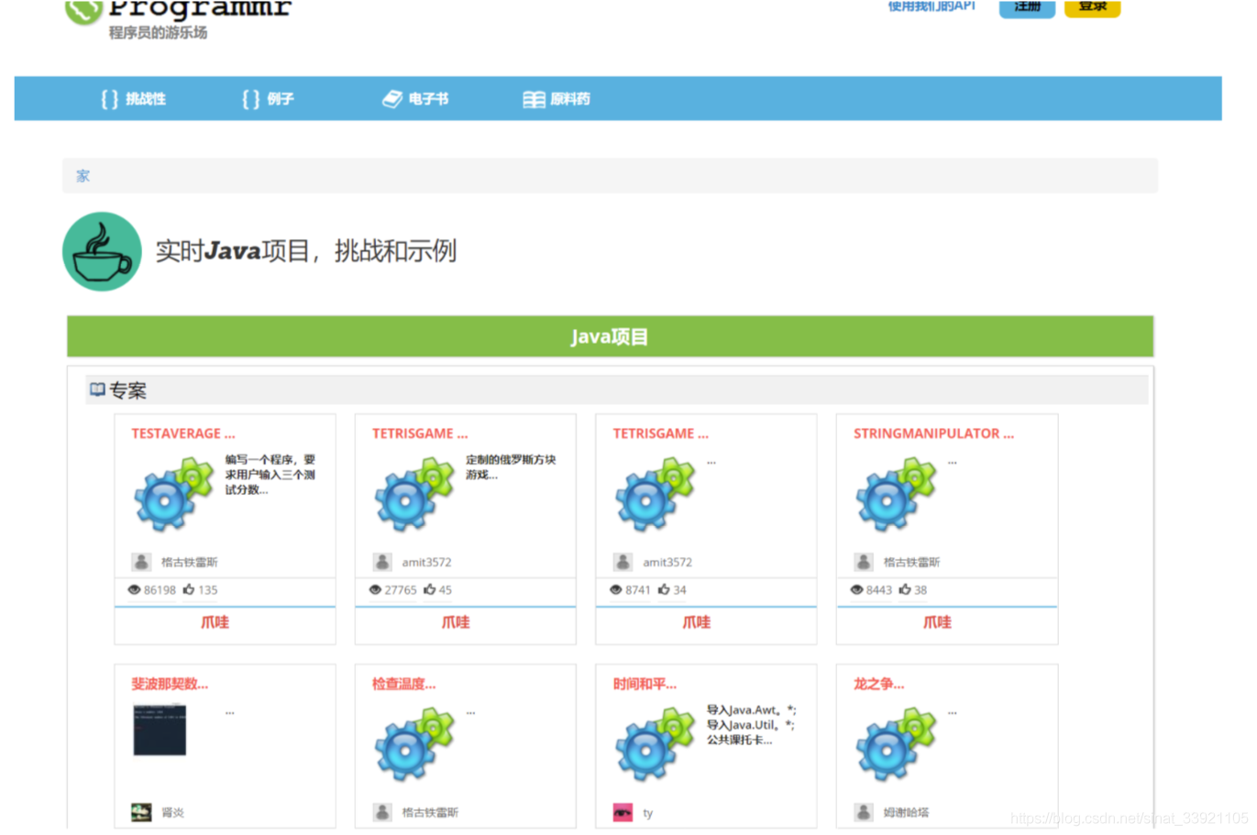Click the gear thumbnail in 时间和平 card
The image size is (1257, 835).
tap(655, 744)
